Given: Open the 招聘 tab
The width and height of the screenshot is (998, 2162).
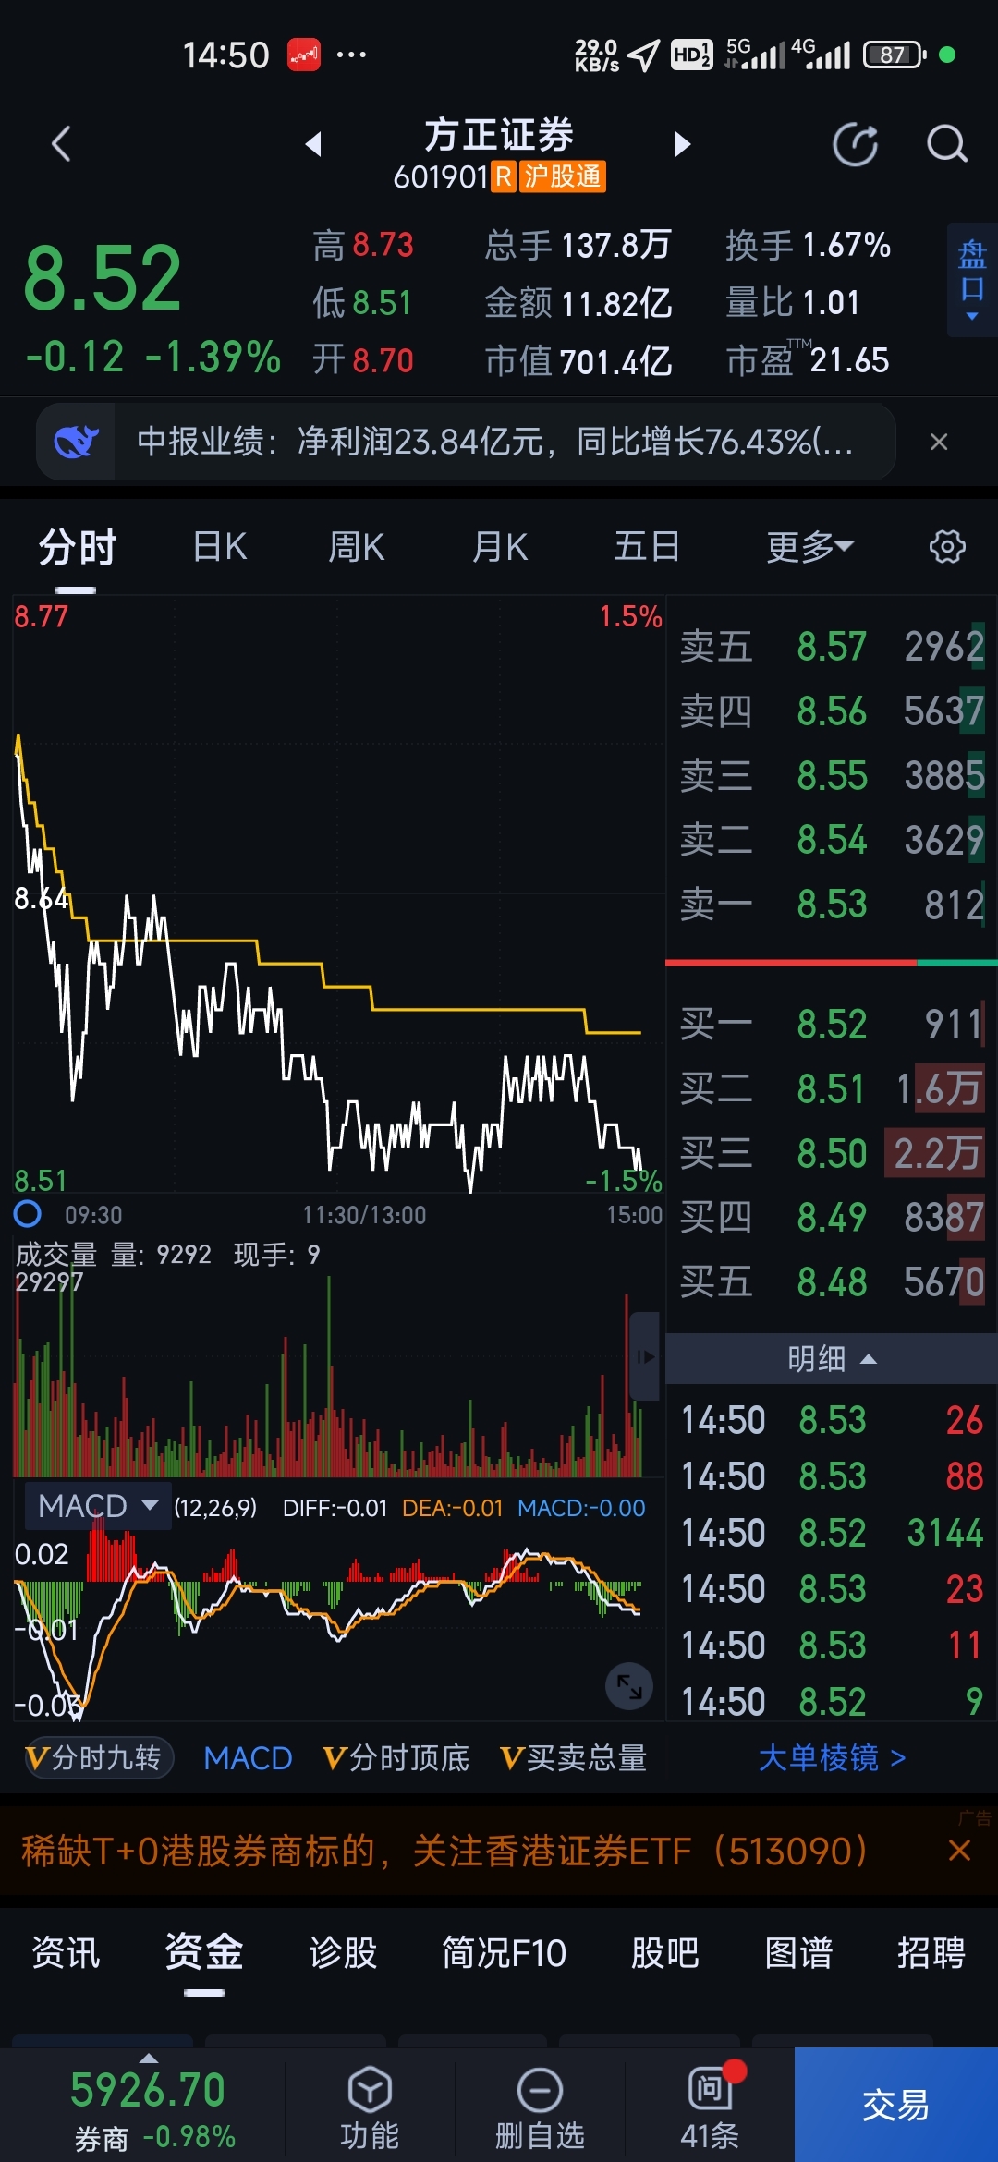Looking at the screenshot, I should 931,1953.
